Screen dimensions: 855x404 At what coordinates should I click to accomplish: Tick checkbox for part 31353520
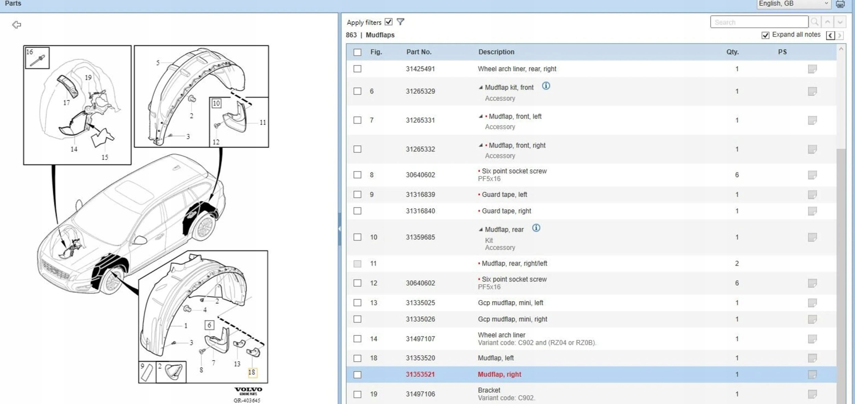click(357, 358)
